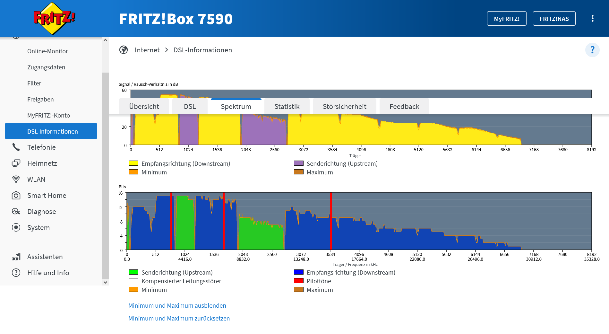Switch to the Übersicht tab
The width and height of the screenshot is (609, 334).
tap(144, 106)
